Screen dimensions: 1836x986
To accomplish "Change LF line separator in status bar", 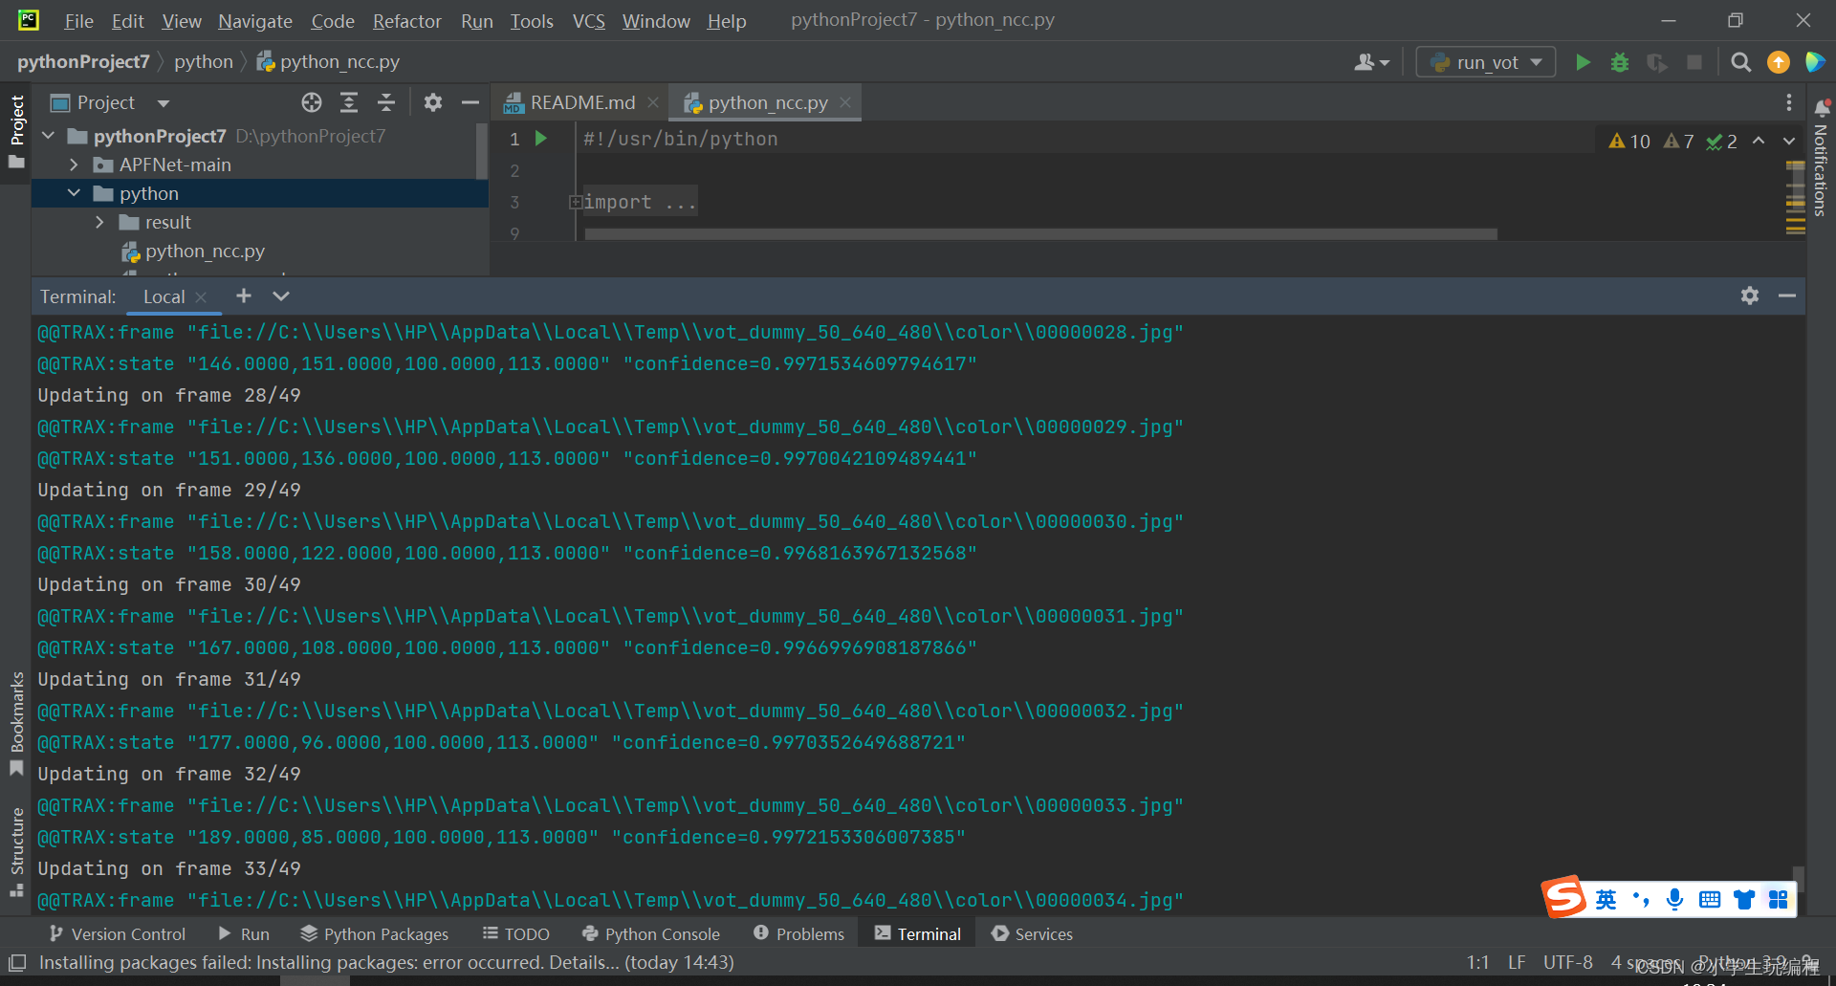I will tap(1517, 962).
